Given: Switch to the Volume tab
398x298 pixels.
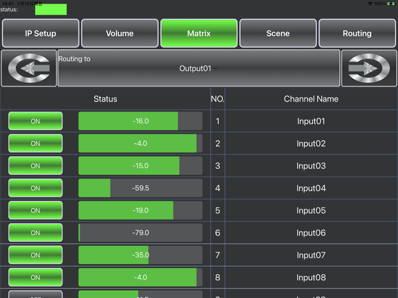Looking at the screenshot, I should tap(120, 33).
